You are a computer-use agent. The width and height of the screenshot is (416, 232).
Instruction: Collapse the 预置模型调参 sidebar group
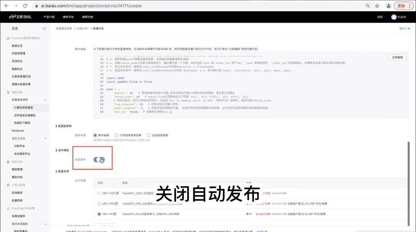45,100
